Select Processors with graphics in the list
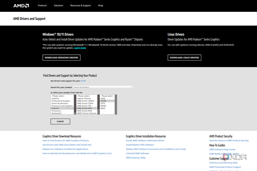This screenshot has height=171, width=257. (x=62, y=106)
